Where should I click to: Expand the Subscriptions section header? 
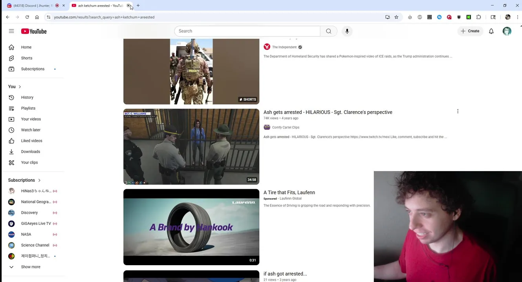tap(24, 180)
